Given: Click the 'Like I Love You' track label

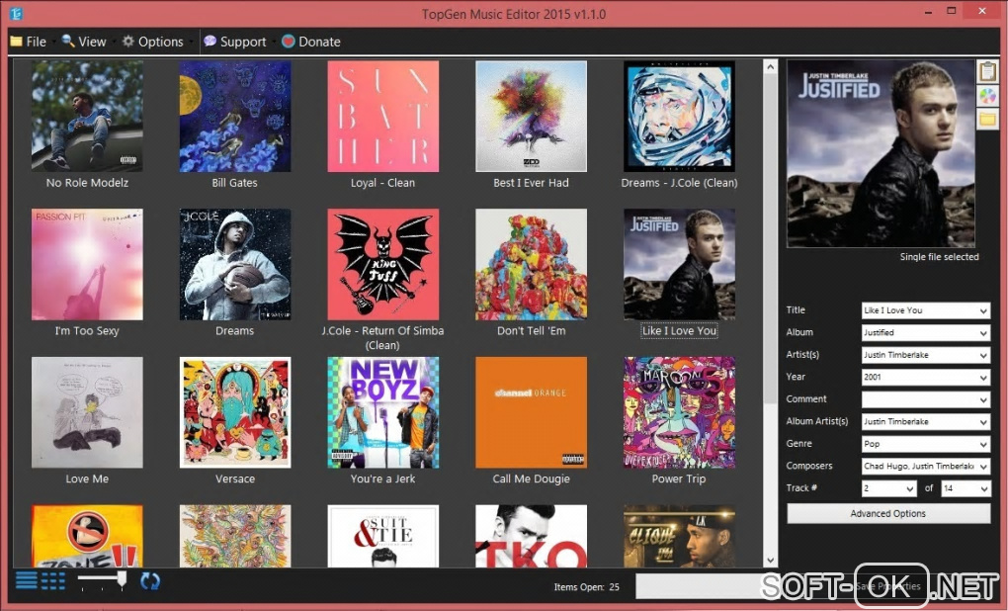Looking at the screenshot, I should pyautogui.click(x=680, y=330).
